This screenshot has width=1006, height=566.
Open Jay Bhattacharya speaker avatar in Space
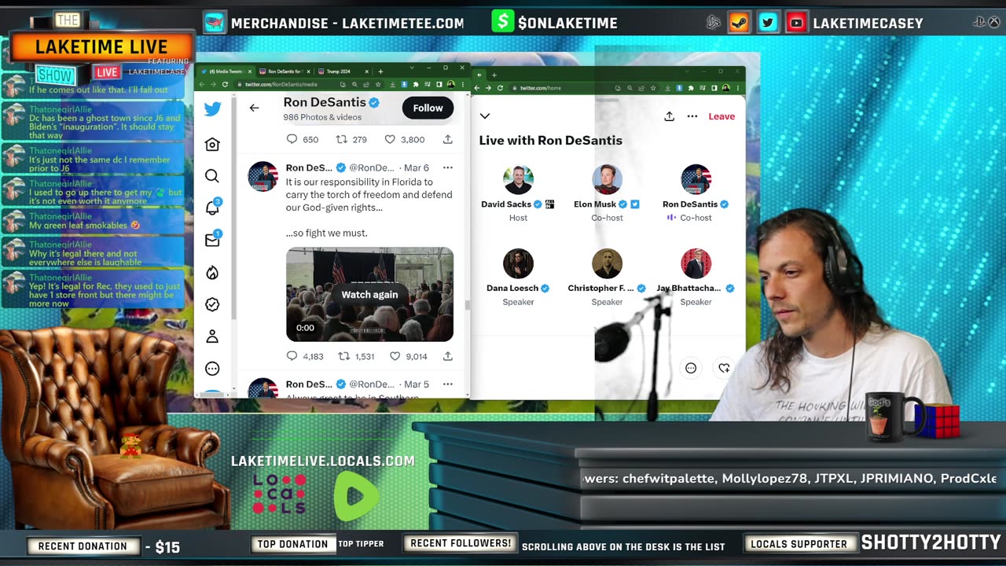(696, 263)
